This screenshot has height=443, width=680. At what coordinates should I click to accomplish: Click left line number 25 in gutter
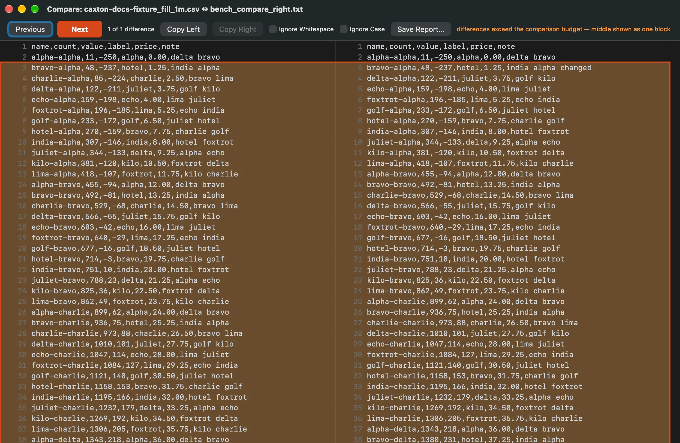(x=22, y=301)
